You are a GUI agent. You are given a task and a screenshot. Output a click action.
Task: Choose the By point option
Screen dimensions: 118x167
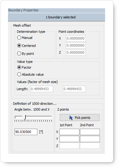25,54
